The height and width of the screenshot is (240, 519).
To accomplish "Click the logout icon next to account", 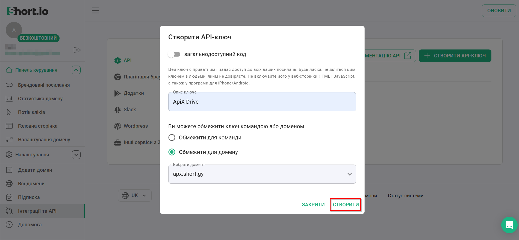I will [77, 50].
